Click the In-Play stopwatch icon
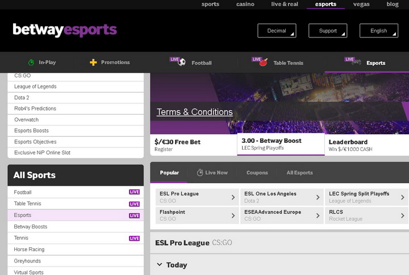The width and height of the screenshot is (409, 275). click(31, 62)
